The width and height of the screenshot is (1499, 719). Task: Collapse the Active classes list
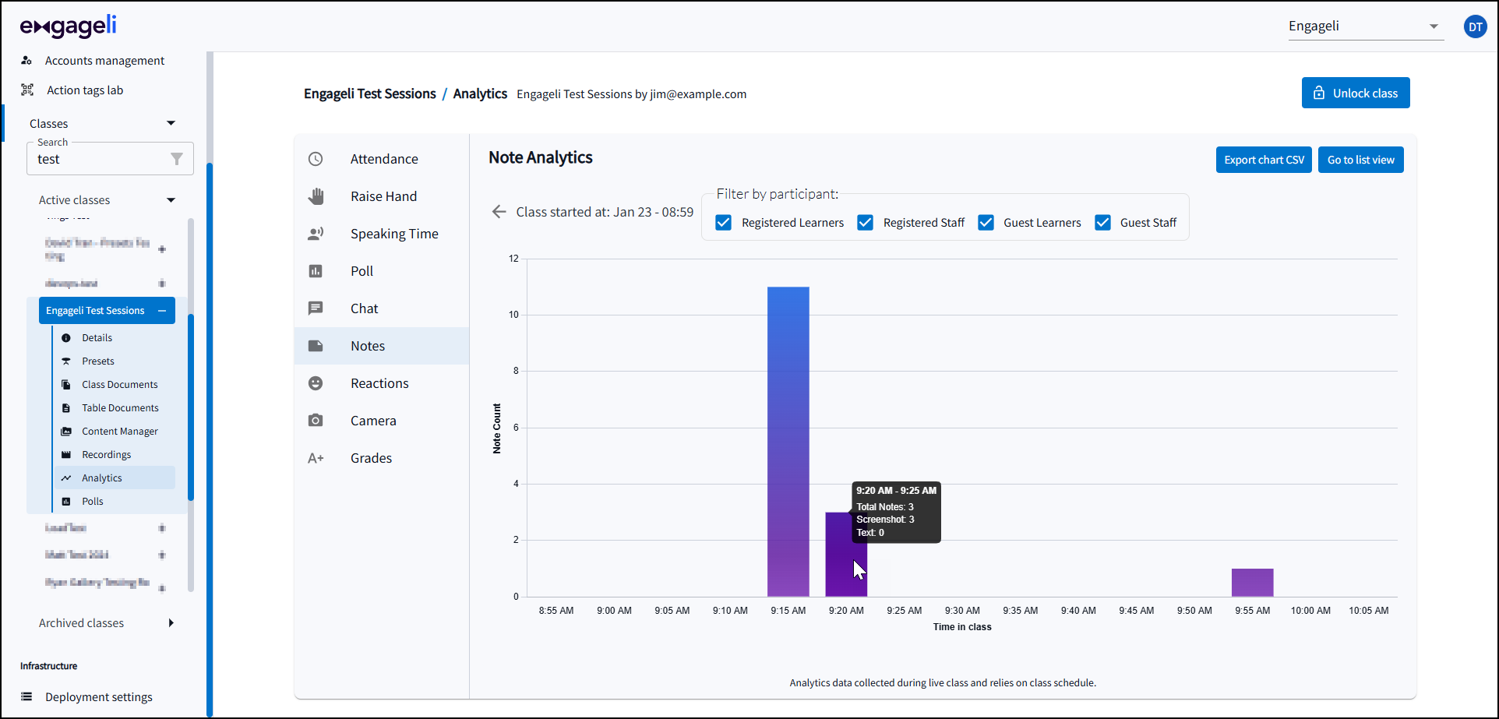tap(171, 200)
